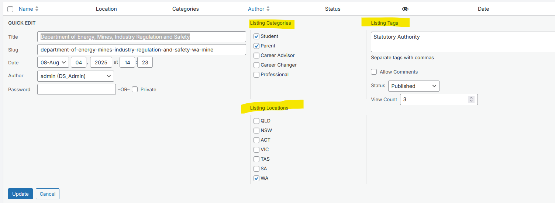Open the month dropdown showing 08-Aug
This screenshot has width=555, height=203.
click(x=53, y=63)
